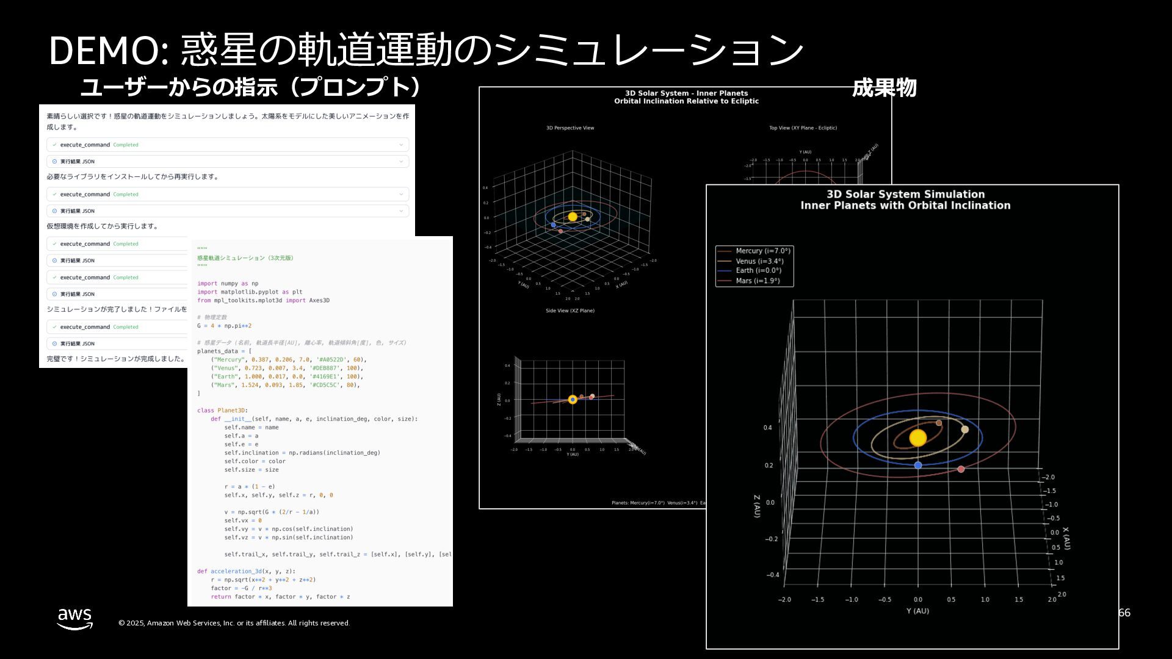Expand the second execute_command row chevron
The height and width of the screenshot is (659, 1172).
[x=401, y=194]
